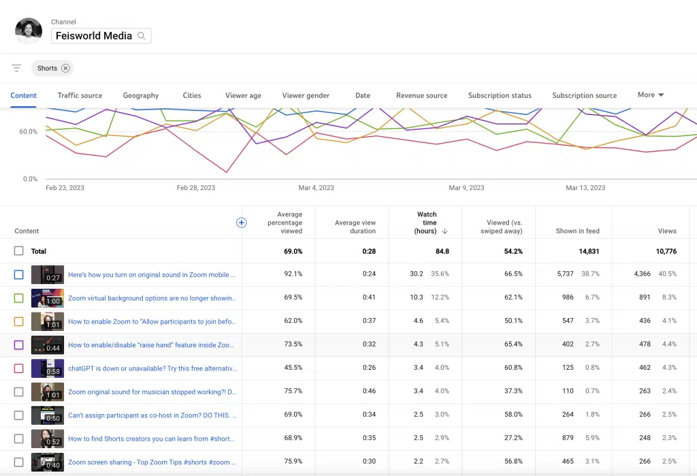697x476 pixels.
Task: Click the search magnifier in channel box
Action: pyautogui.click(x=142, y=36)
